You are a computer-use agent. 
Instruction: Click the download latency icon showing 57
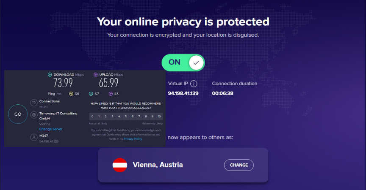click(x=91, y=94)
